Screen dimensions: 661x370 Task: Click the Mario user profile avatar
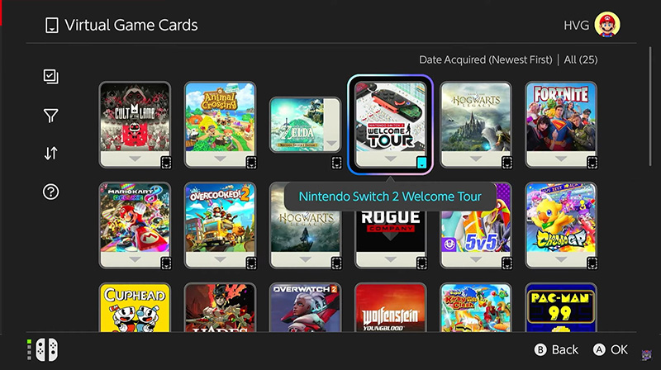pyautogui.click(x=607, y=25)
